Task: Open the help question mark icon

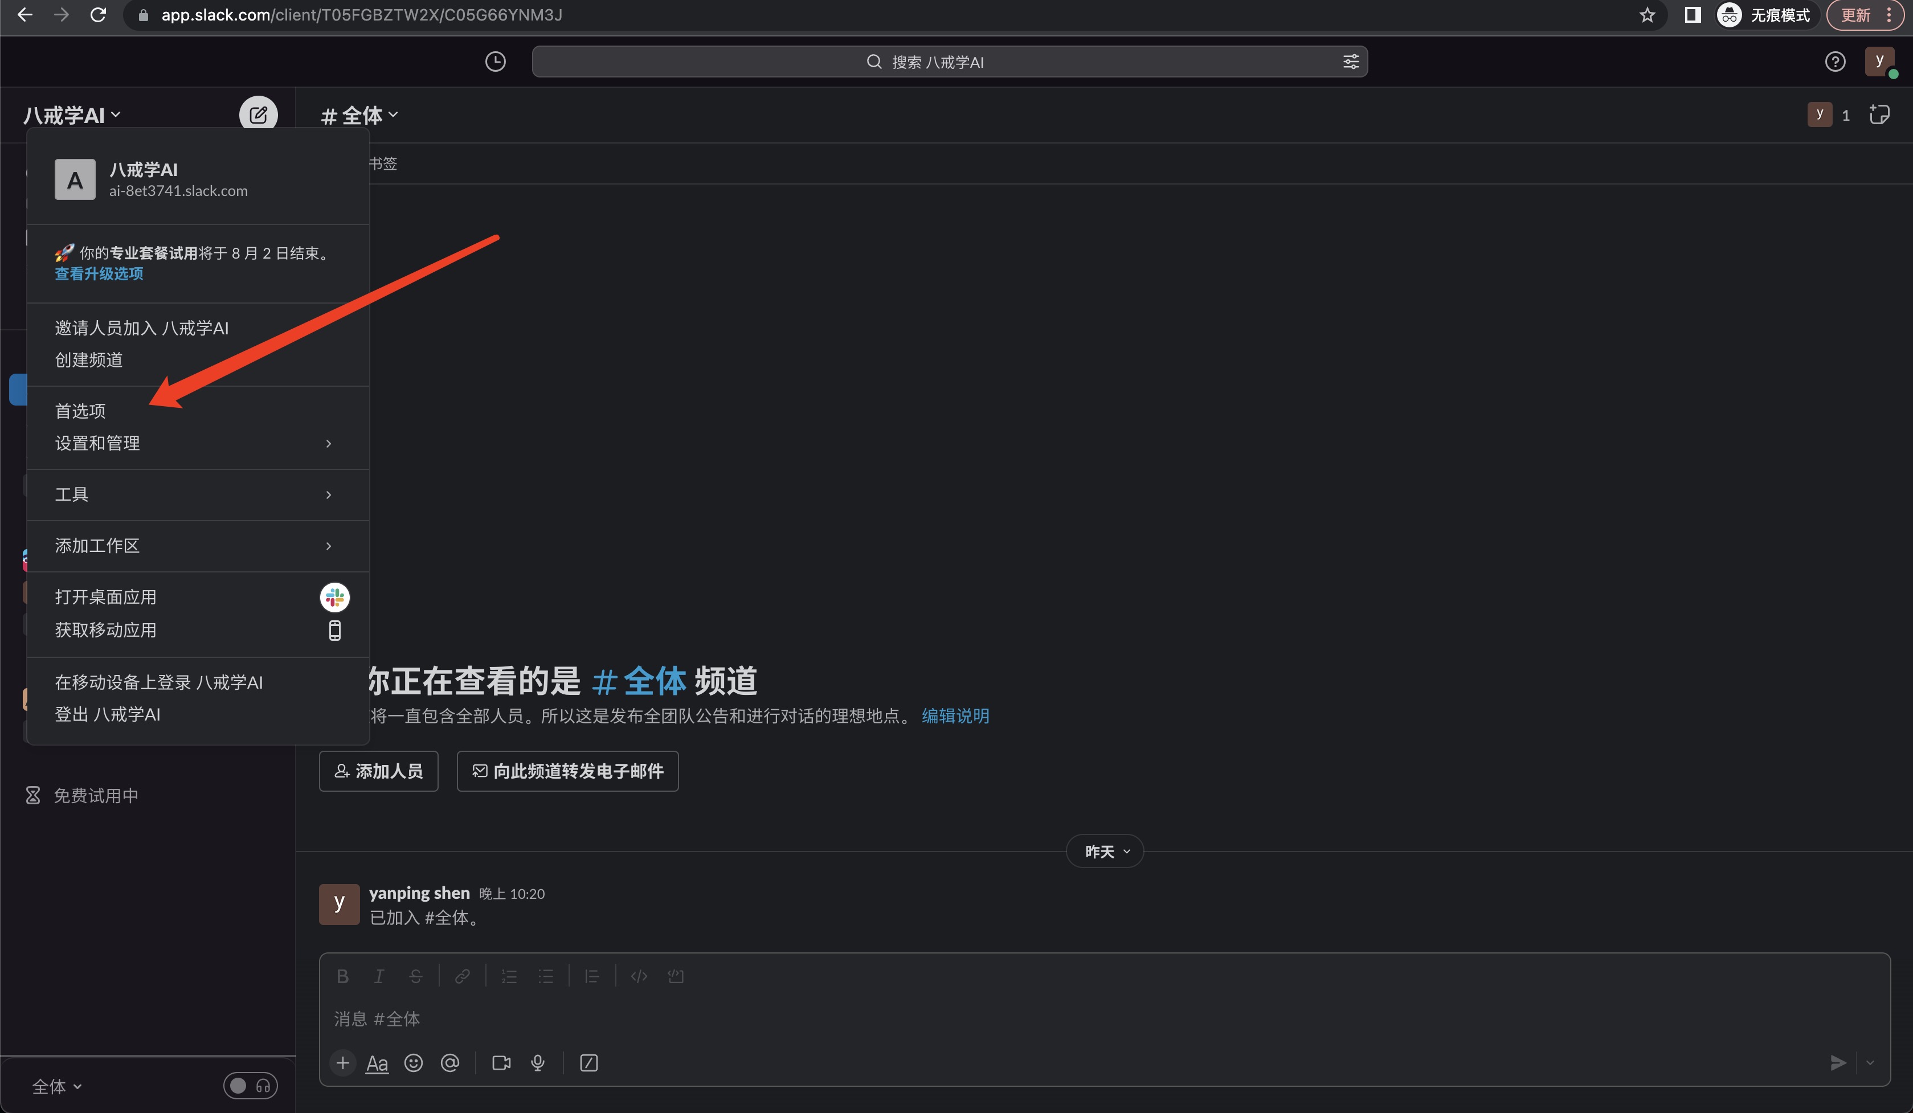Action: tap(1835, 62)
